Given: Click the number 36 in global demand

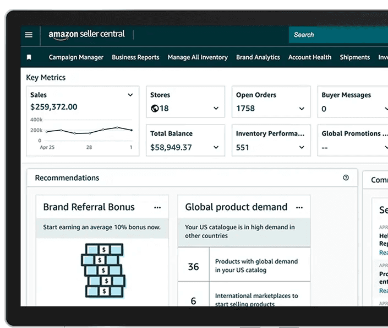Looking at the screenshot, I should [x=193, y=267].
